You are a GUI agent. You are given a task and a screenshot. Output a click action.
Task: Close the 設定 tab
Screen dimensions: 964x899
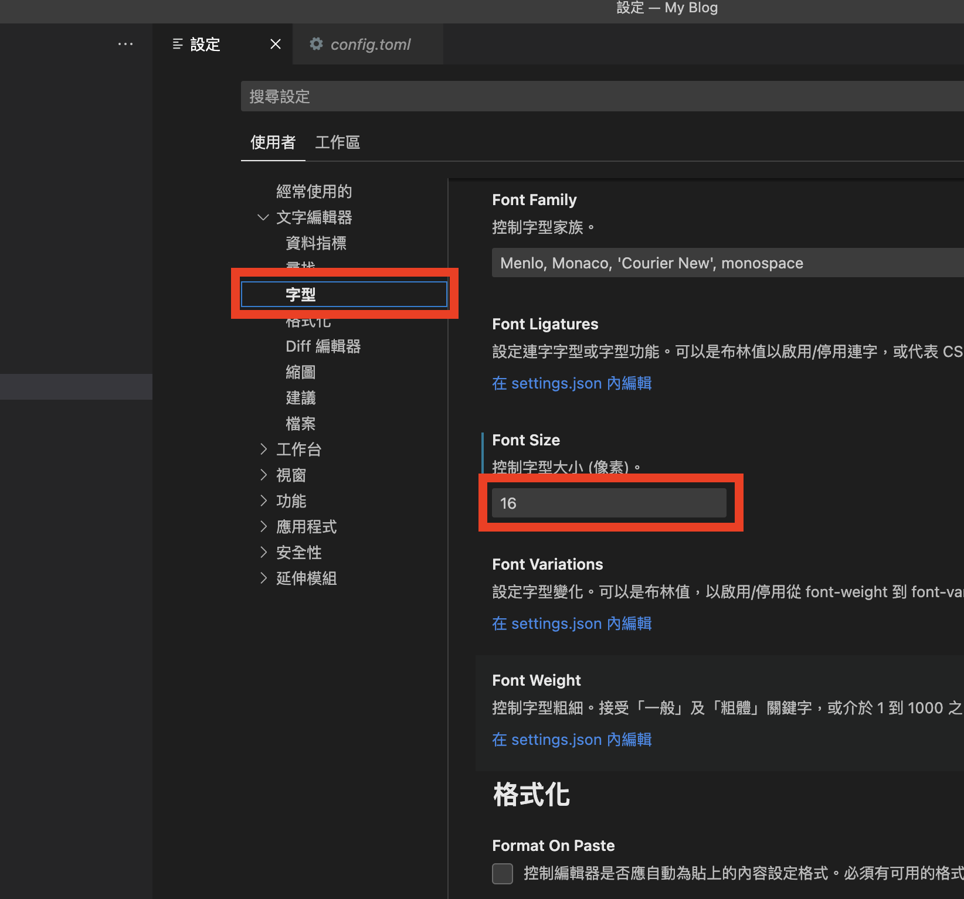(276, 44)
